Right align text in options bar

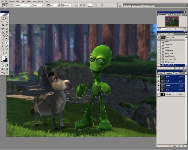point(84,5)
